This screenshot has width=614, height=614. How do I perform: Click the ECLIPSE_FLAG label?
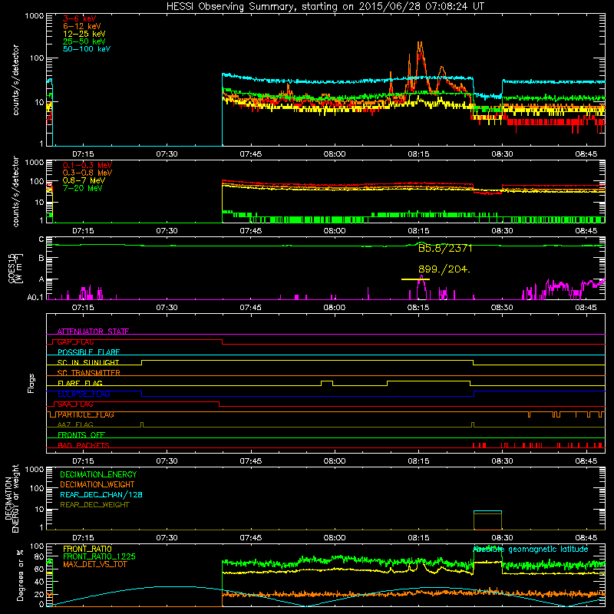(x=84, y=394)
